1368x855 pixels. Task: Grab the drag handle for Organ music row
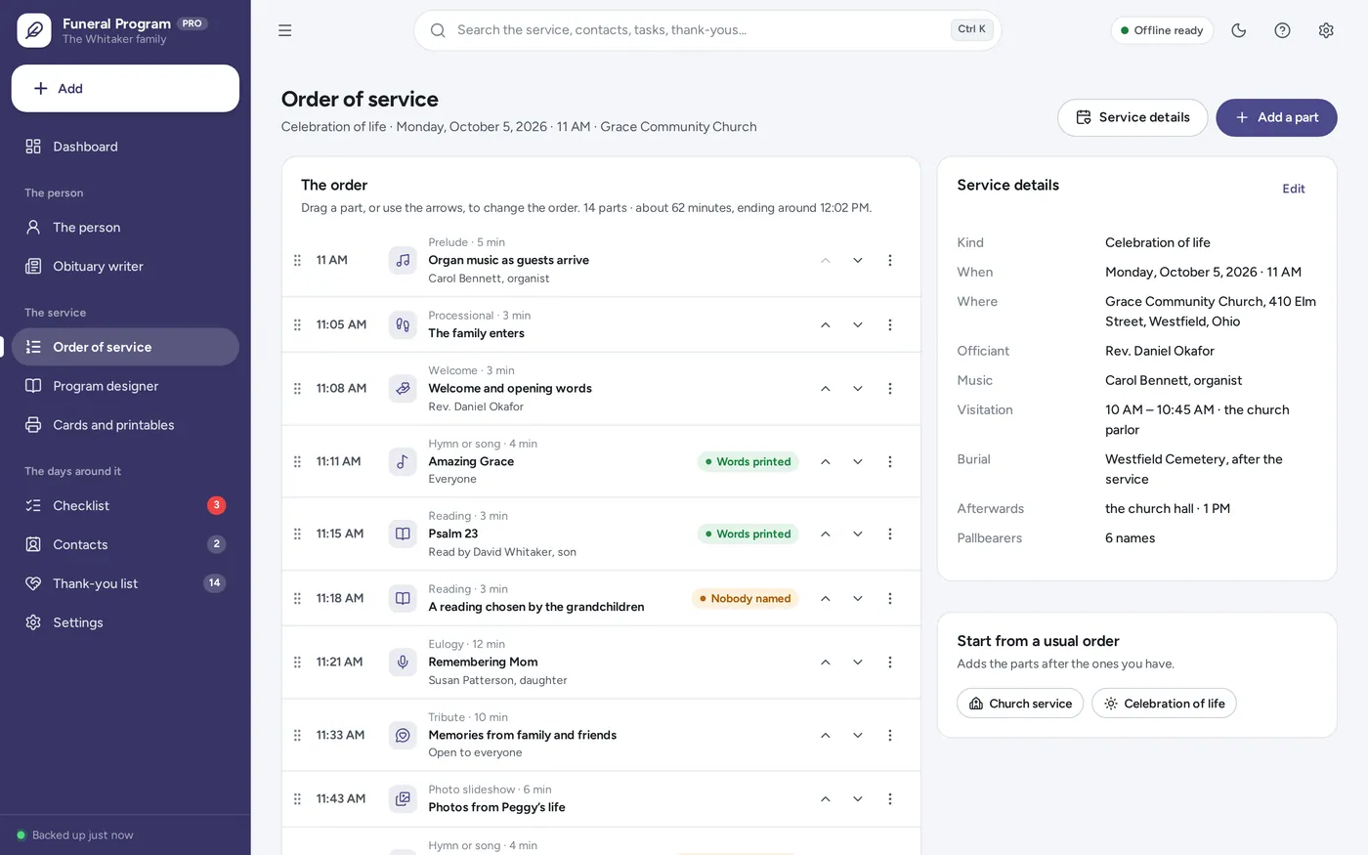coord(297,261)
